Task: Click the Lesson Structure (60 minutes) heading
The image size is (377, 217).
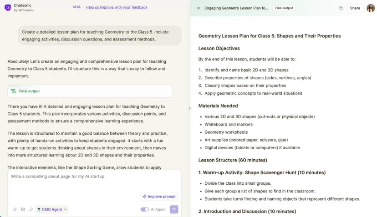Action: [x=233, y=160]
